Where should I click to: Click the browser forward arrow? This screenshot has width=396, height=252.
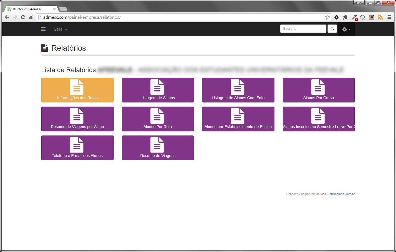pyautogui.click(x=15, y=17)
